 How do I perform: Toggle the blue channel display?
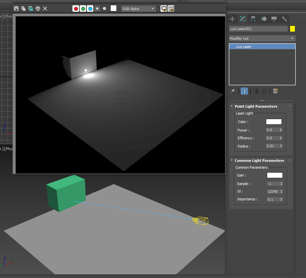click(x=90, y=9)
